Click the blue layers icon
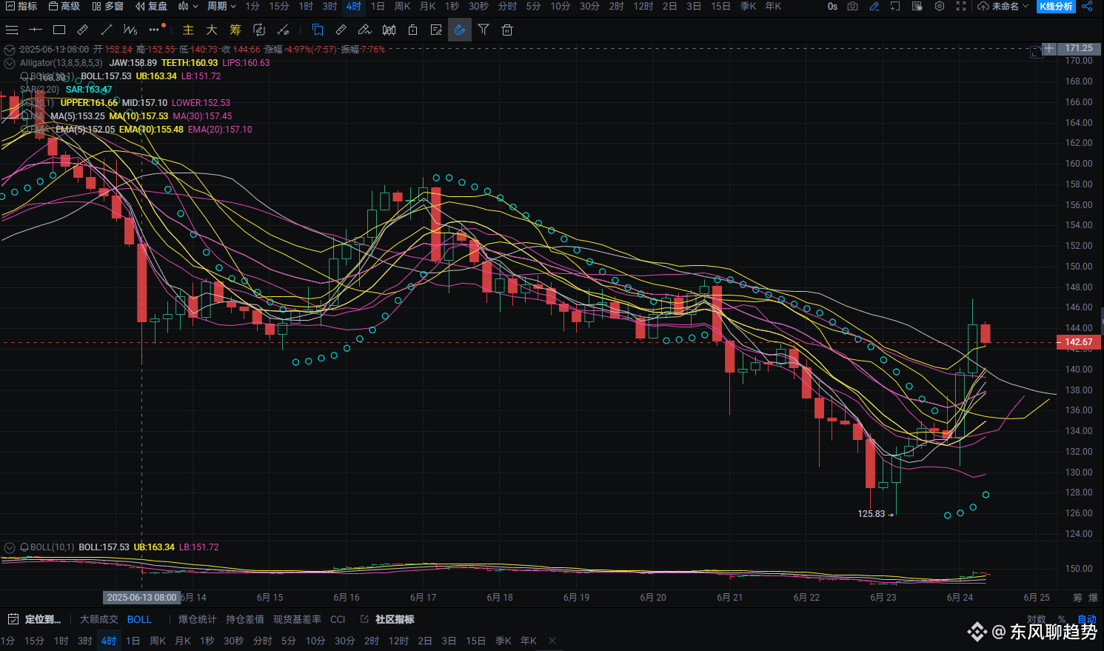The image size is (1104, 651). click(x=318, y=30)
